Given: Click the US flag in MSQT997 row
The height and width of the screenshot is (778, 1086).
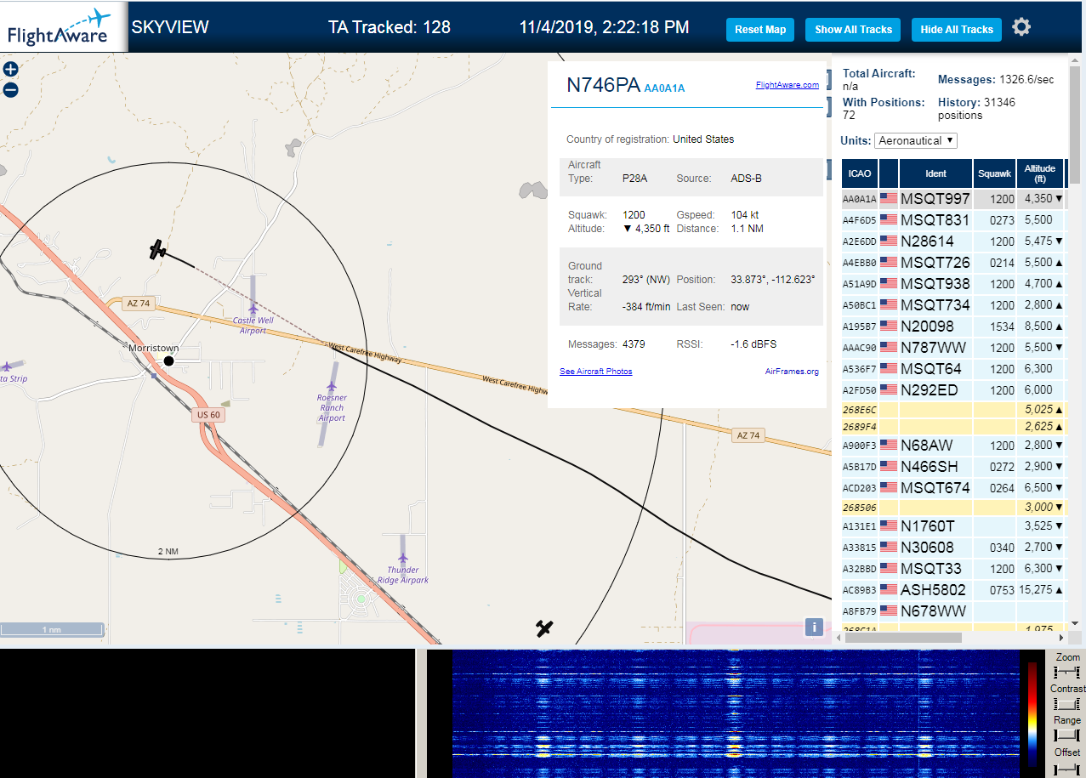Looking at the screenshot, I should click(x=889, y=199).
